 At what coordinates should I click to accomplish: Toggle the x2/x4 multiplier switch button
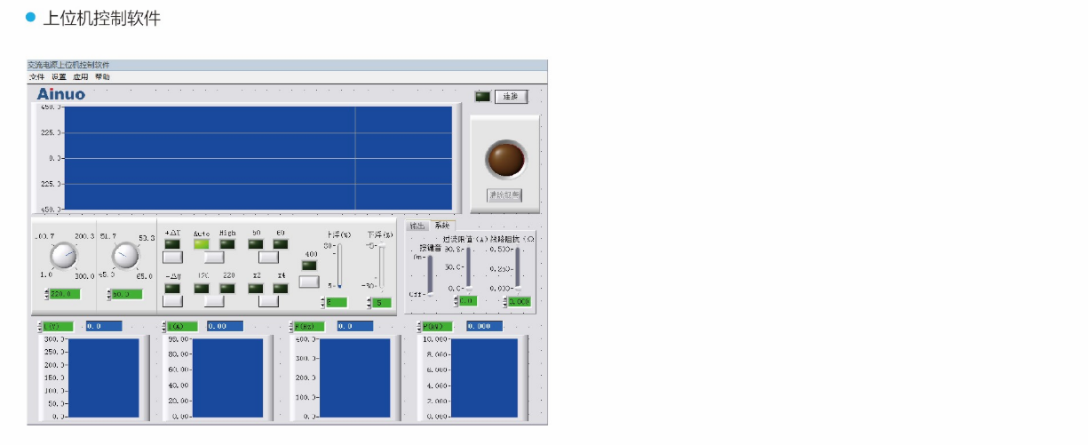268,301
